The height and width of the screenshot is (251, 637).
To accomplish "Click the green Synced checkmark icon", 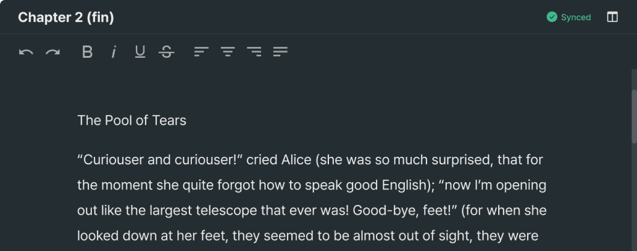I will pyautogui.click(x=552, y=17).
